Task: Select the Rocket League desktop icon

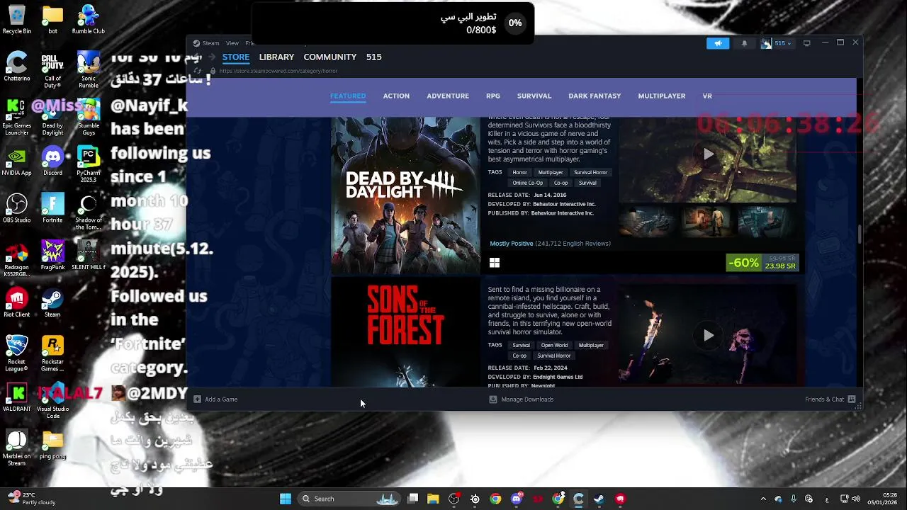Action: [17, 353]
